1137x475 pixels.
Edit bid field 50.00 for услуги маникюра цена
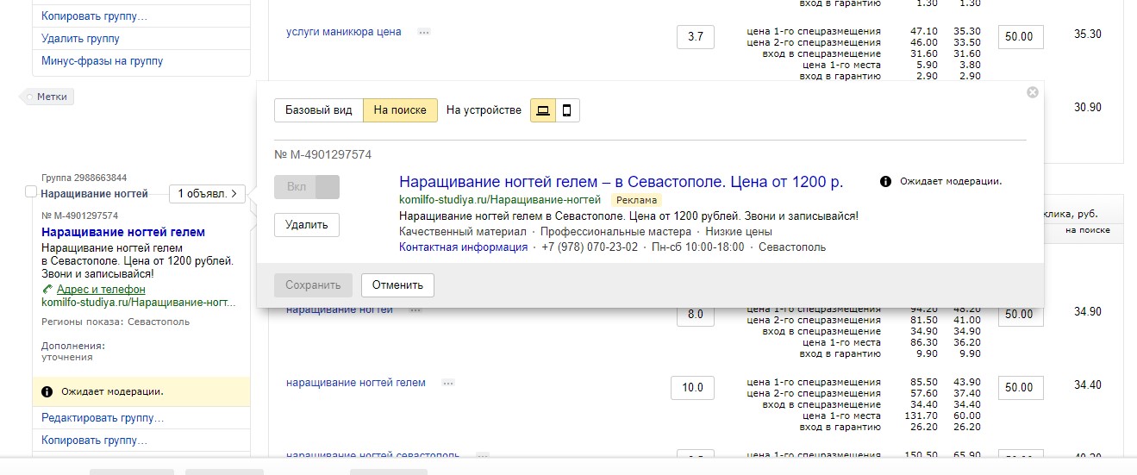point(1021,37)
